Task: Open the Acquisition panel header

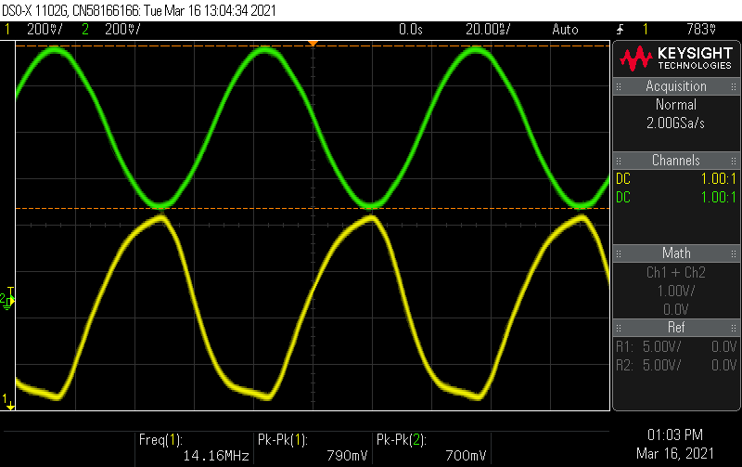Action: (676, 86)
